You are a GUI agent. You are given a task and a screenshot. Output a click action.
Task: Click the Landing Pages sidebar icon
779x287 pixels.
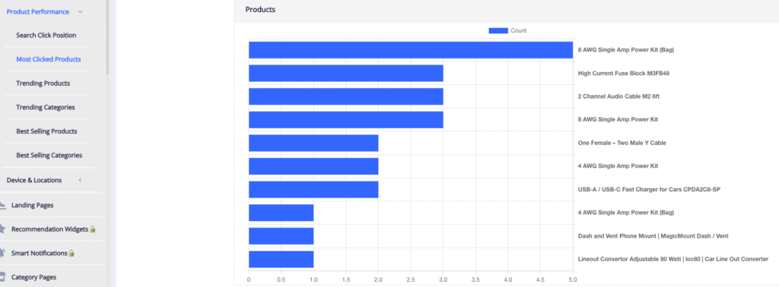[x=2, y=205]
